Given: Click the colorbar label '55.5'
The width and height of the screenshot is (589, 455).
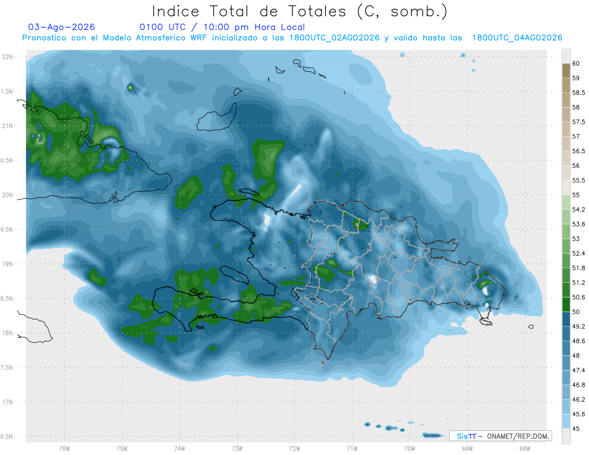Looking at the screenshot, I should click(579, 180).
